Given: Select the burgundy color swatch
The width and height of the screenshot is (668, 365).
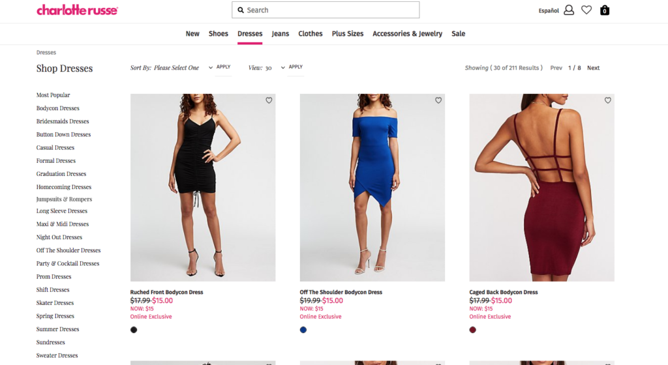Looking at the screenshot, I should [473, 330].
